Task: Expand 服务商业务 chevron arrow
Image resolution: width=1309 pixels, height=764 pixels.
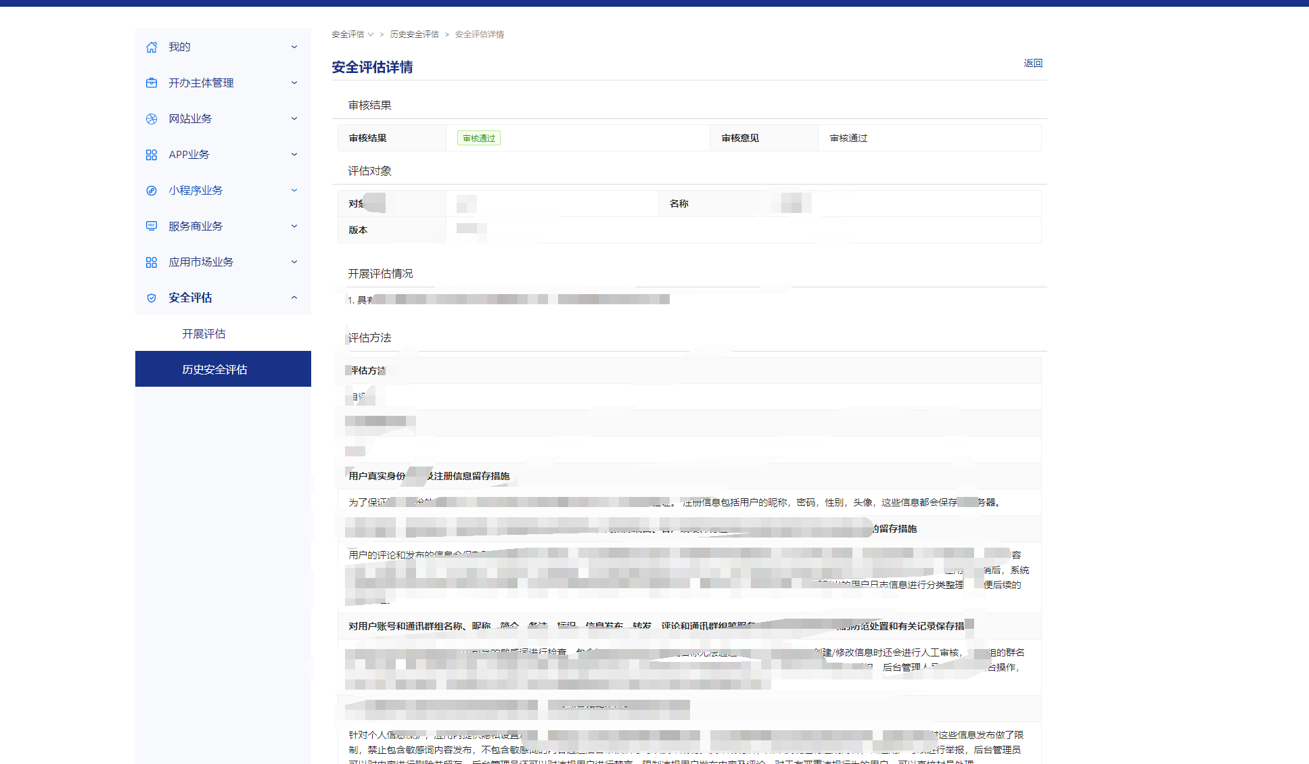Action: 294,226
